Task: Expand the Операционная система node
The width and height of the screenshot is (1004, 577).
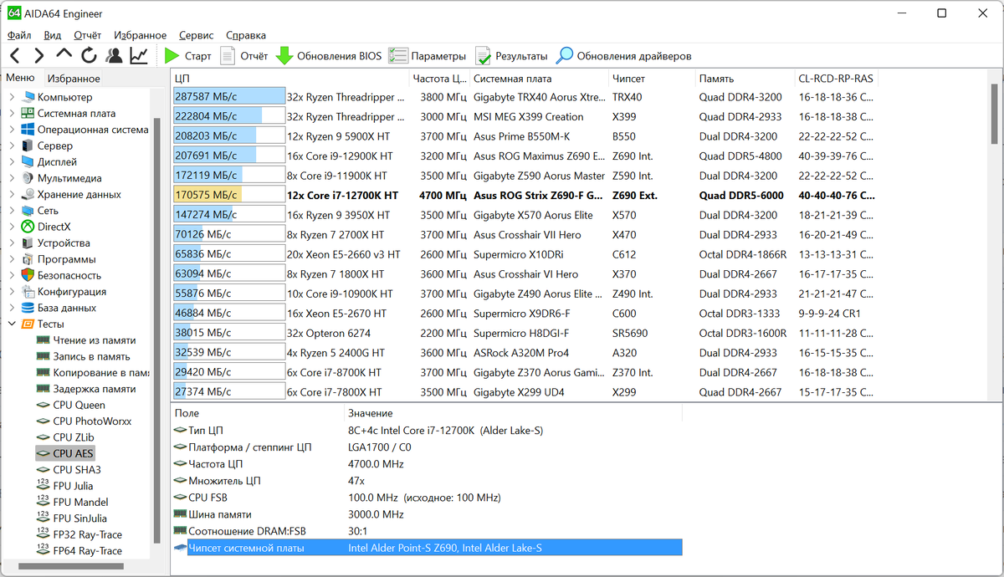Action: tap(12, 130)
